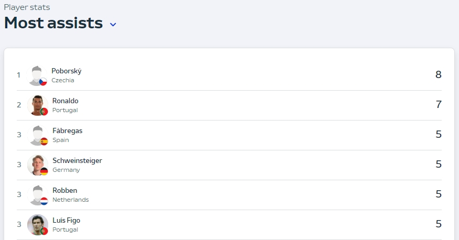Click the Spain flag badge
Screen dimensions: 459x240
(x=44, y=141)
